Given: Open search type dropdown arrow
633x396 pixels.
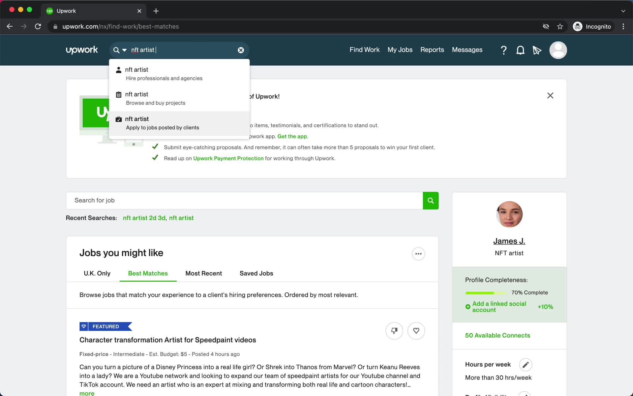Looking at the screenshot, I should 124,50.
